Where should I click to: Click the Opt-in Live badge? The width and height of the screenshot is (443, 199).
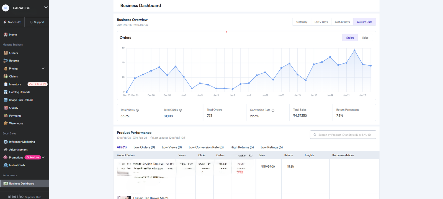tap(33, 157)
